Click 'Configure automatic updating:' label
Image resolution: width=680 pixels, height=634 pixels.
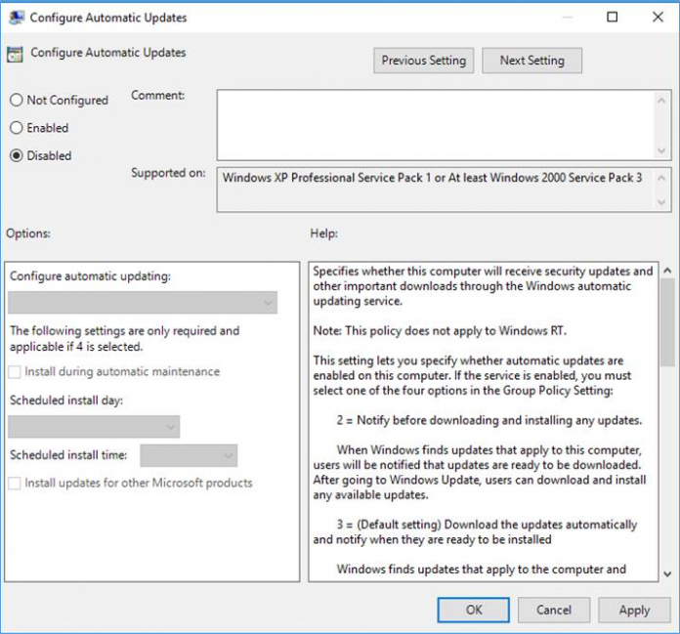click(90, 276)
